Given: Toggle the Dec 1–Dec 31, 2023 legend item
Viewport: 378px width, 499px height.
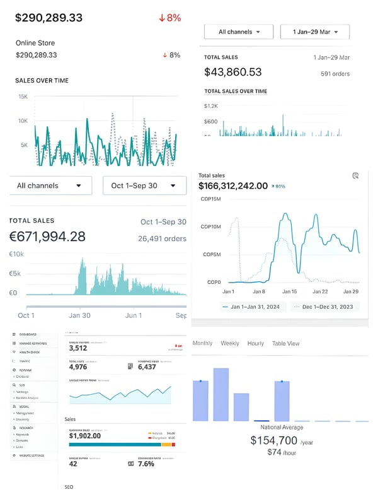Looking at the screenshot, I should 324,307.
